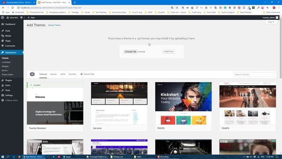The image size is (282, 159).
Task: Switch to the Latest themes tab
Action: 63,74
